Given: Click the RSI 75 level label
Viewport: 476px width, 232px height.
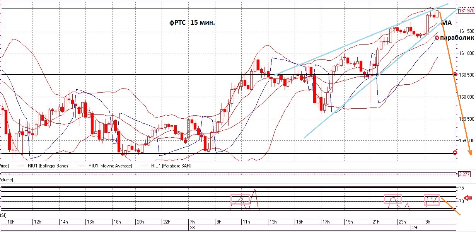Looking at the screenshot, I should (x=462, y=188).
